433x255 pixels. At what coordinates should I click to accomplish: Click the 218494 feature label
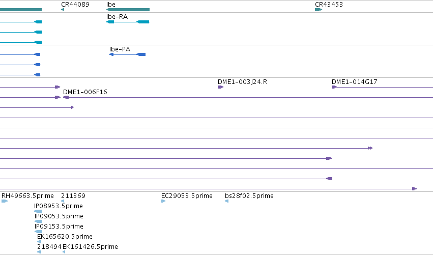[x=49, y=246]
